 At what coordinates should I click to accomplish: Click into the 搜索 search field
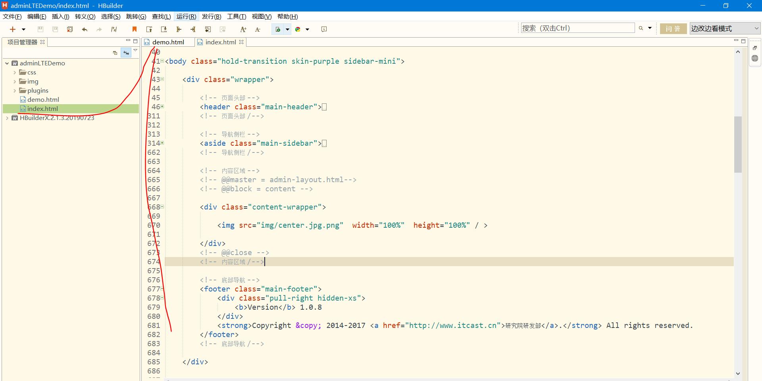(x=578, y=28)
